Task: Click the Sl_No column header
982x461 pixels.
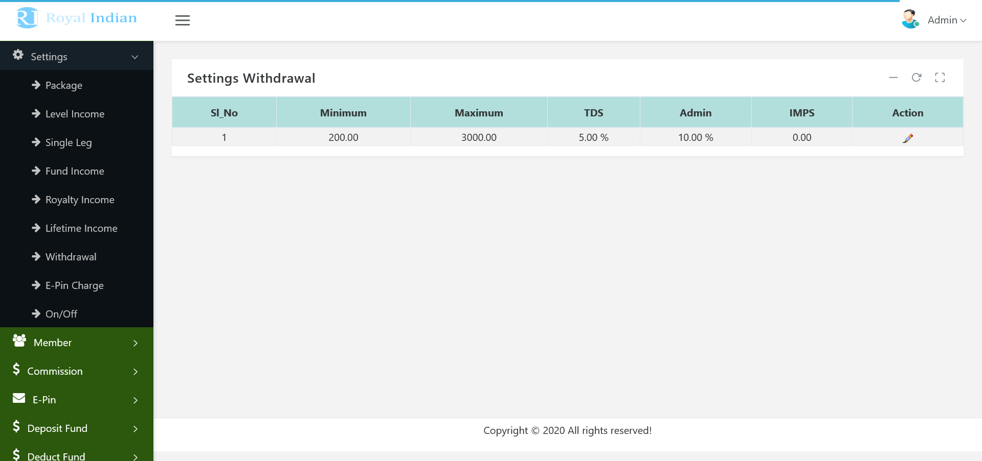Action: (224, 113)
